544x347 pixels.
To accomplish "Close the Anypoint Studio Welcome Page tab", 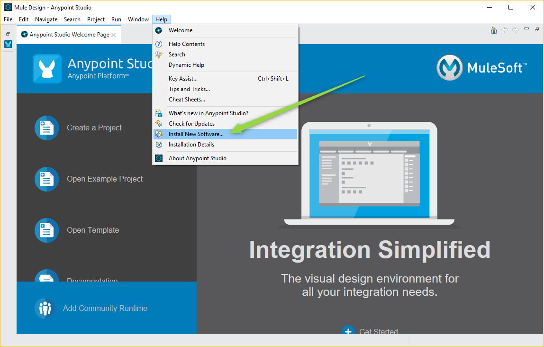I will pos(113,34).
